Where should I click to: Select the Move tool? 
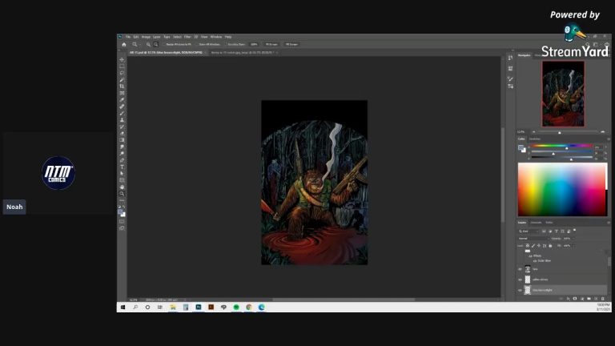point(122,59)
